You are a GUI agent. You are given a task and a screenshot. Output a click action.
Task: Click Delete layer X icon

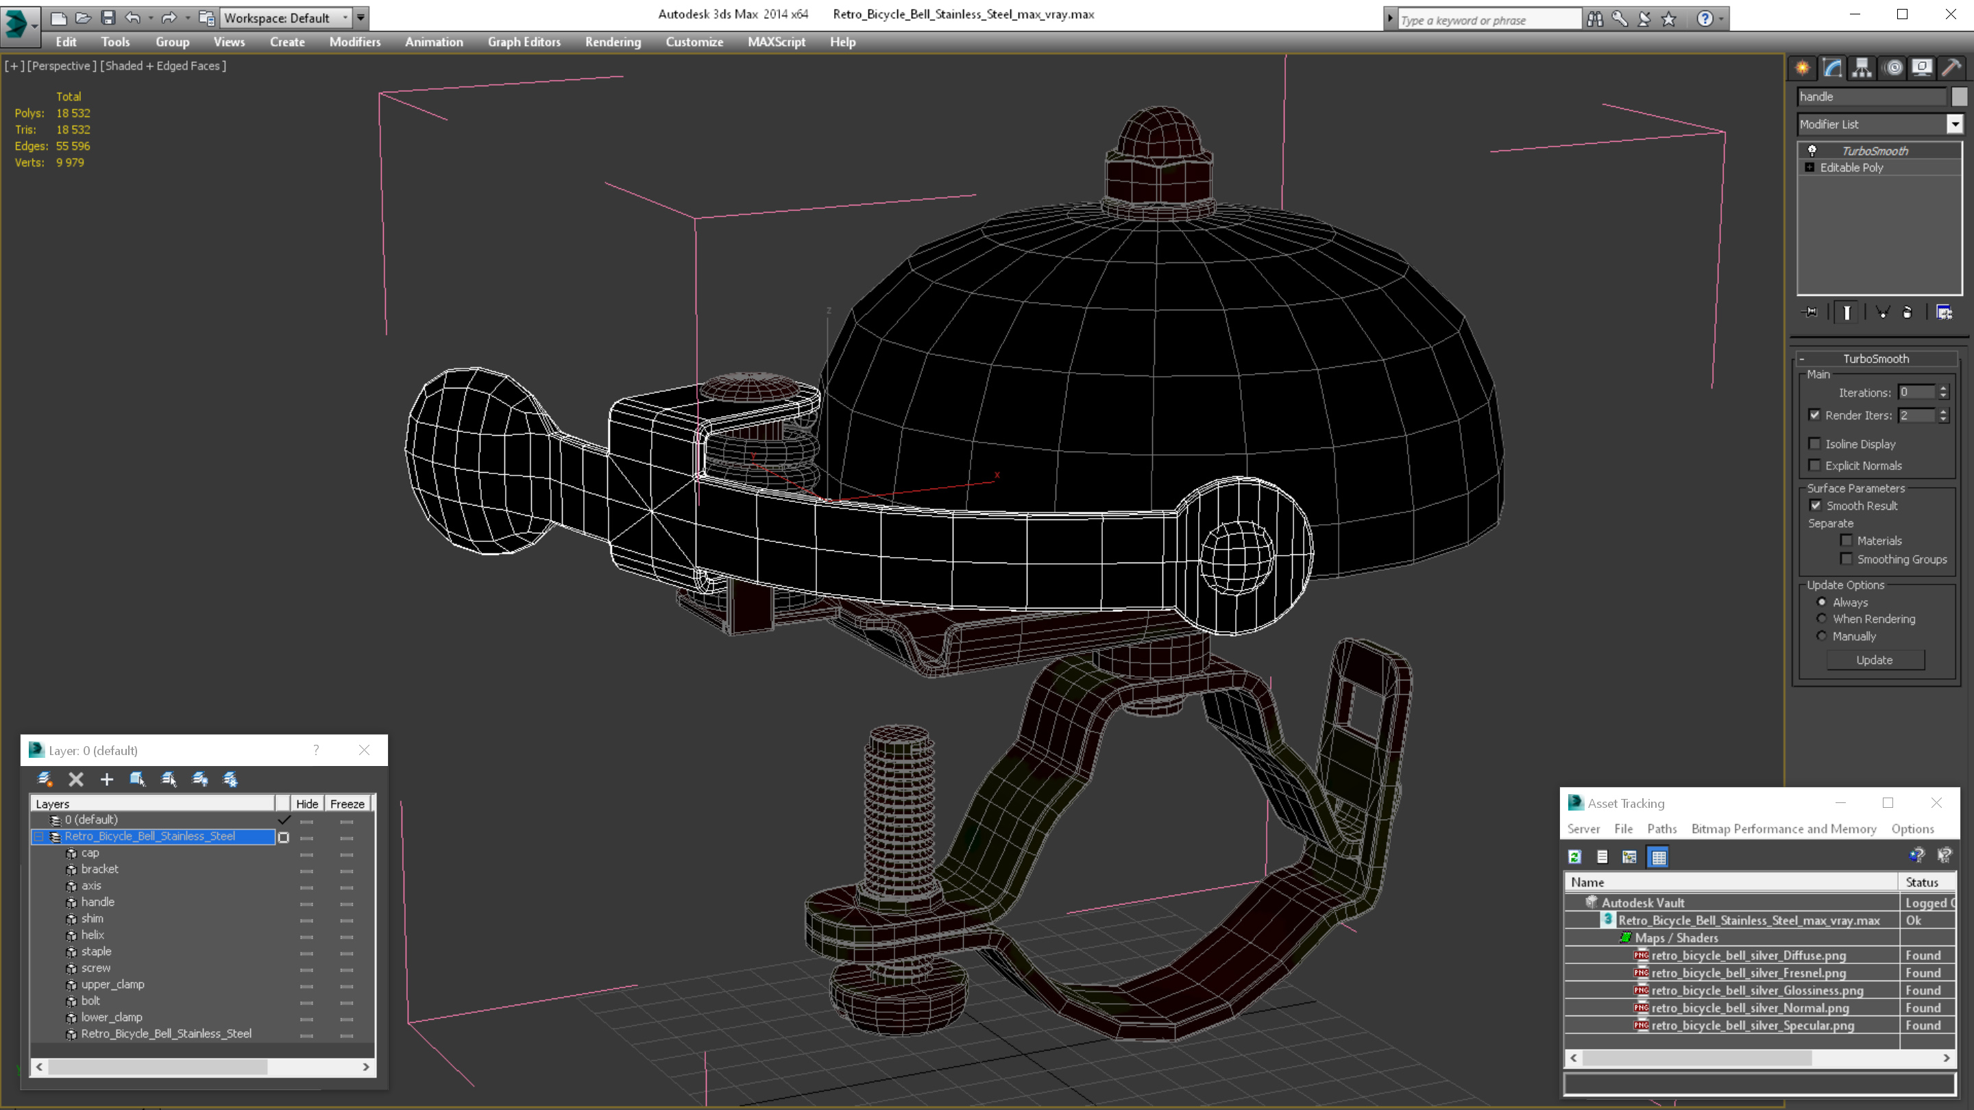click(x=76, y=780)
